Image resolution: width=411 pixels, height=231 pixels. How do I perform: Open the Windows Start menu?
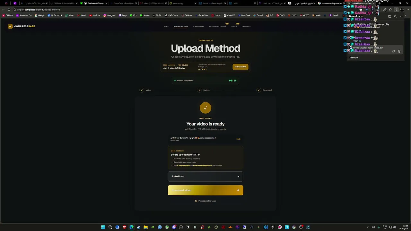pyautogui.click(x=103, y=227)
